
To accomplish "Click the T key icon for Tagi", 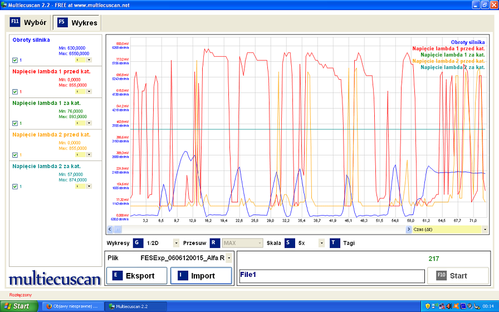I will tap(334, 243).
